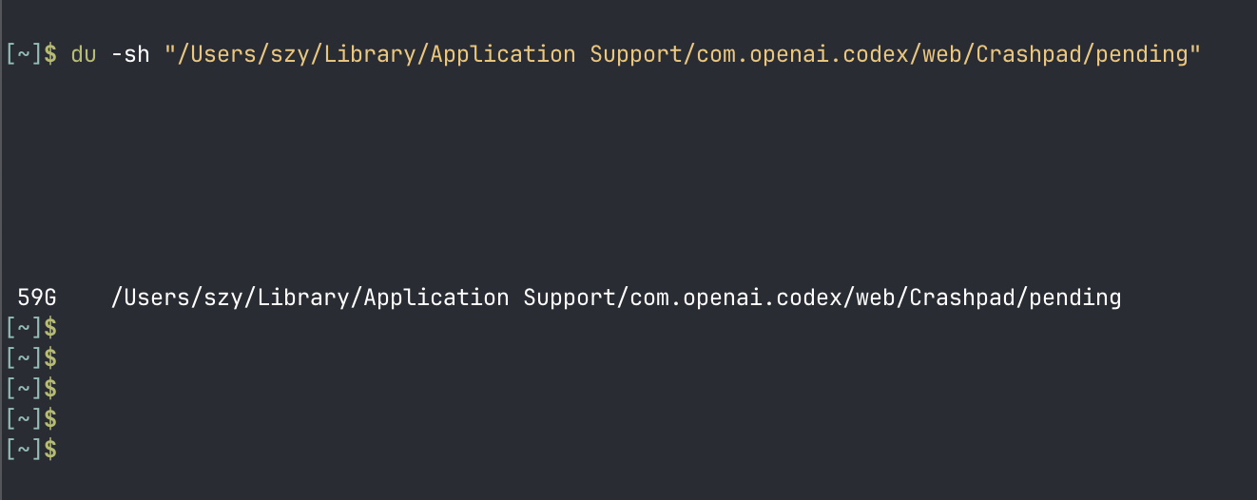This screenshot has height=500, width=1257.
Task: Click "Library" in the quoted command path
Action: pyautogui.click(x=371, y=54)
